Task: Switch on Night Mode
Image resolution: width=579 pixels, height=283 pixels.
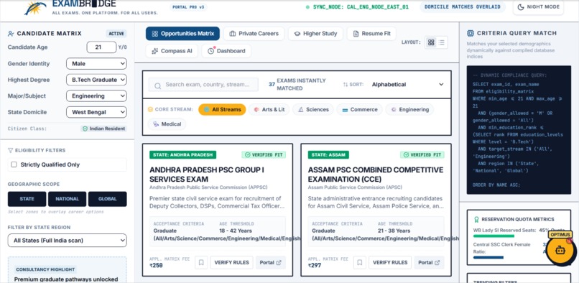Action: [538, 7]
